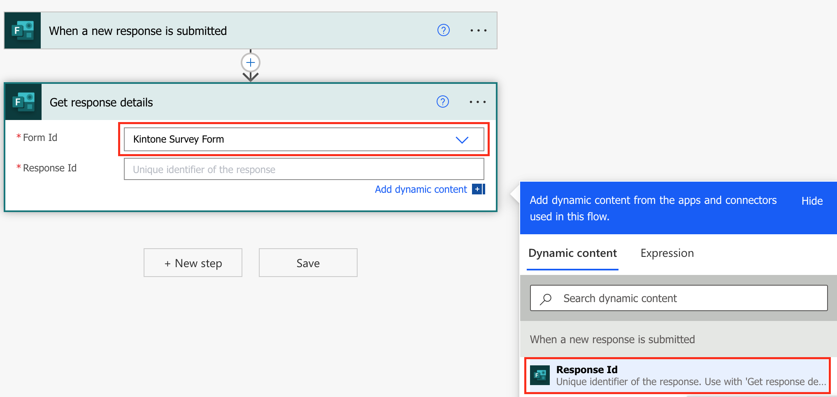This screenshot has width=837, height=397.
Task: Click the 'Add dynamic content' link
Action: (421, 189)
